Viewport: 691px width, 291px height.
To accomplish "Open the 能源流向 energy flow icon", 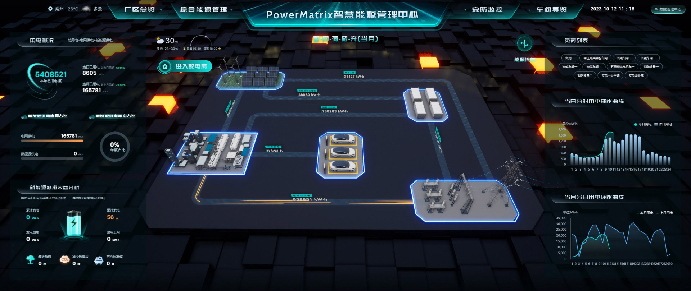I will click(525, 44).
